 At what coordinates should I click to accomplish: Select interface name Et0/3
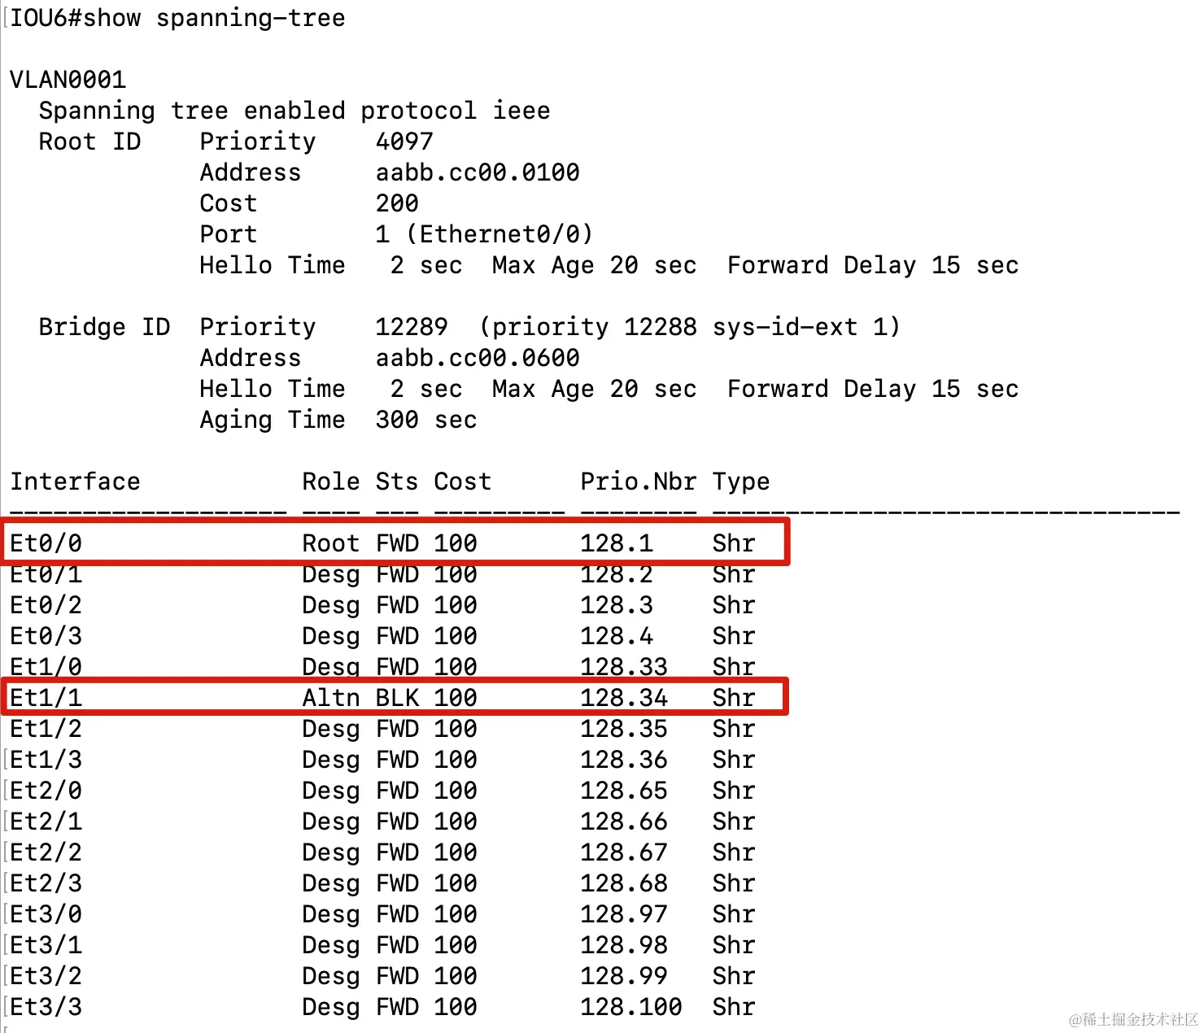click(x=46, y=636)
